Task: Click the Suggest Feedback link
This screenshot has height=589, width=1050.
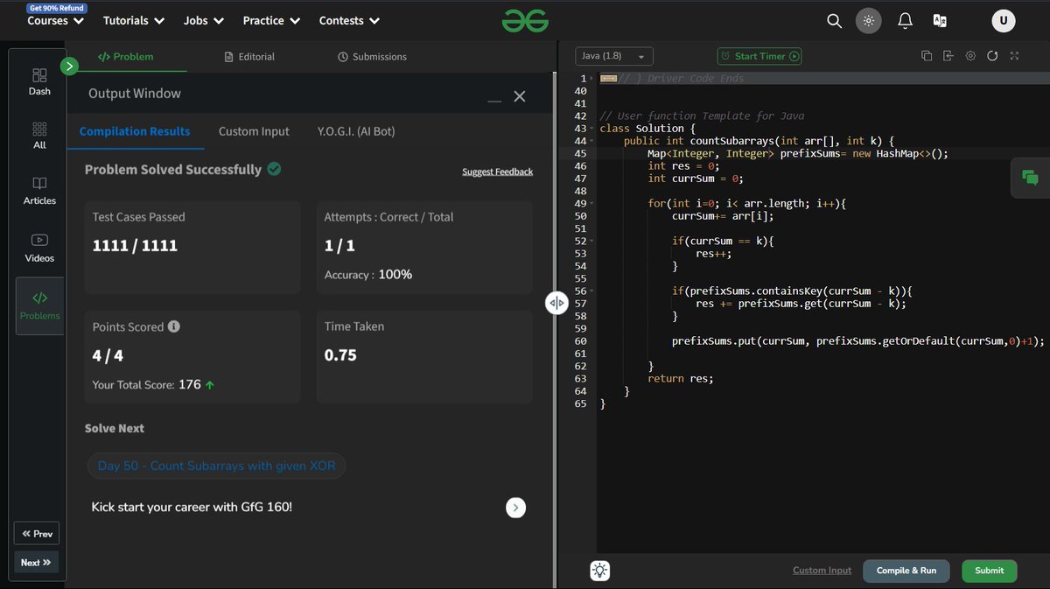Action: (x=497, y=172)
